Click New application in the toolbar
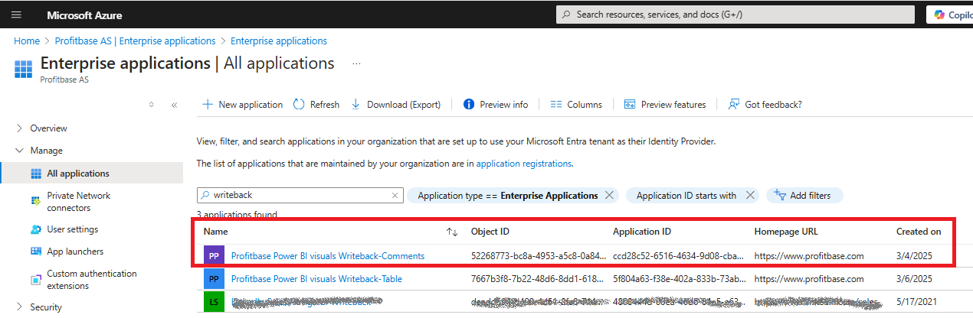Screen dimensions: 973x318 (x=242, y=105)
